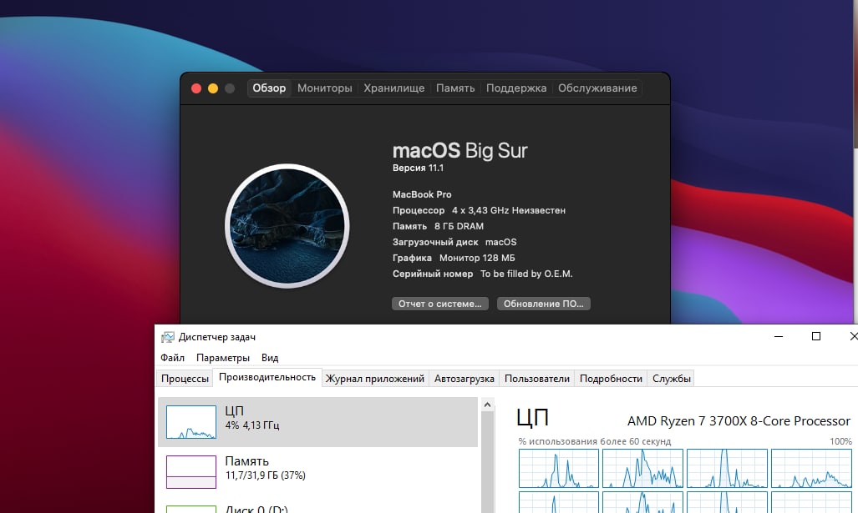Open the Автозагрузка tab
The width and height of the screenshot is (858, 513).
(464, 379)
